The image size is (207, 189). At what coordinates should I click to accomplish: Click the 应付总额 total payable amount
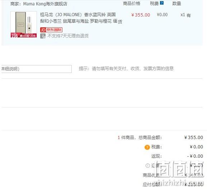click(x=194, y=184)
